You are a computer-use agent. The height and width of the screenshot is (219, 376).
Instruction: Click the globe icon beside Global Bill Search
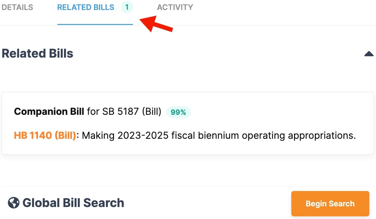click(x=13, y=203)
